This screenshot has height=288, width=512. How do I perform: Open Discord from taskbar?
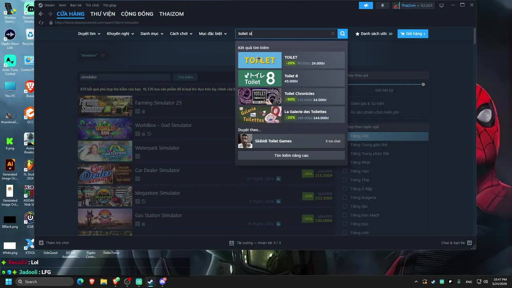(162, 282)
